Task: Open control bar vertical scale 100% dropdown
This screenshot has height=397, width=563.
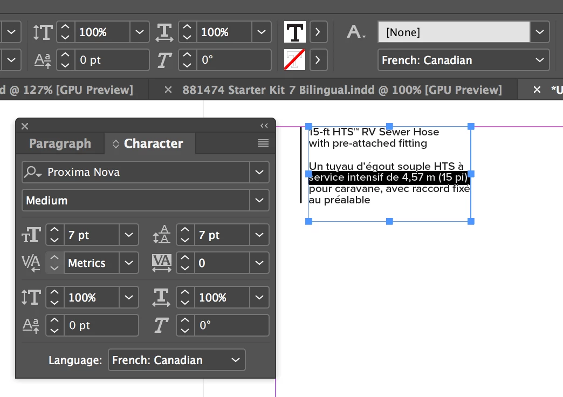Action: 140,32
